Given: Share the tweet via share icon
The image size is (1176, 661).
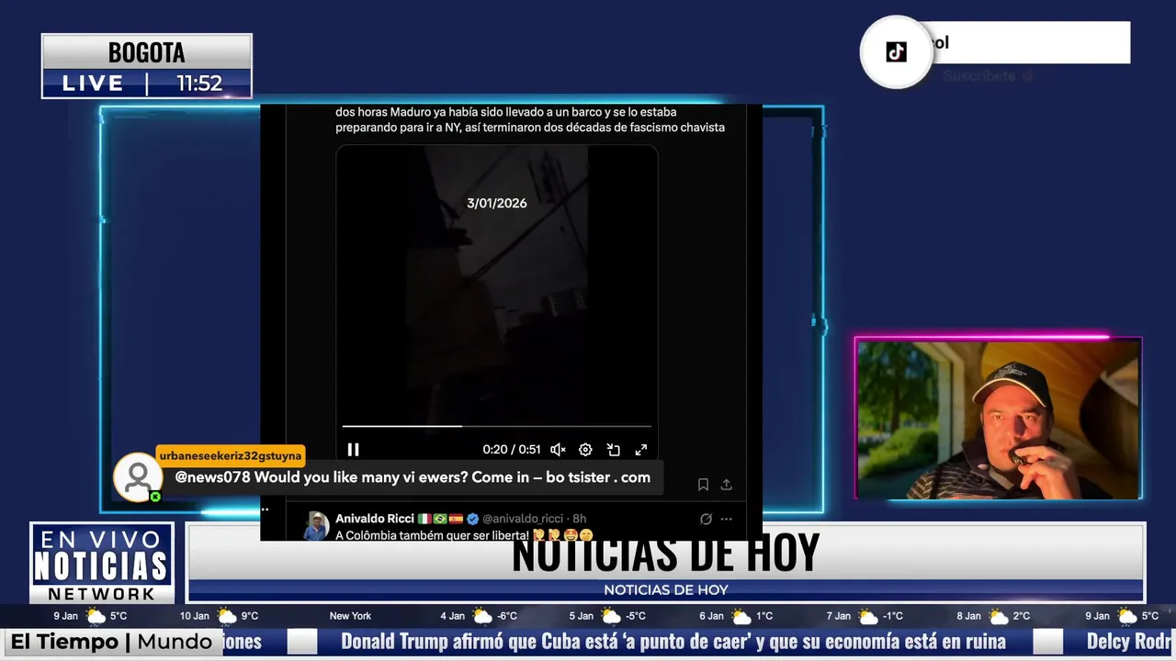Looking at the screenshot, I should coord(726,484).
